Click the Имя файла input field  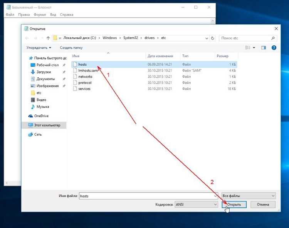(x=148, y=196)
